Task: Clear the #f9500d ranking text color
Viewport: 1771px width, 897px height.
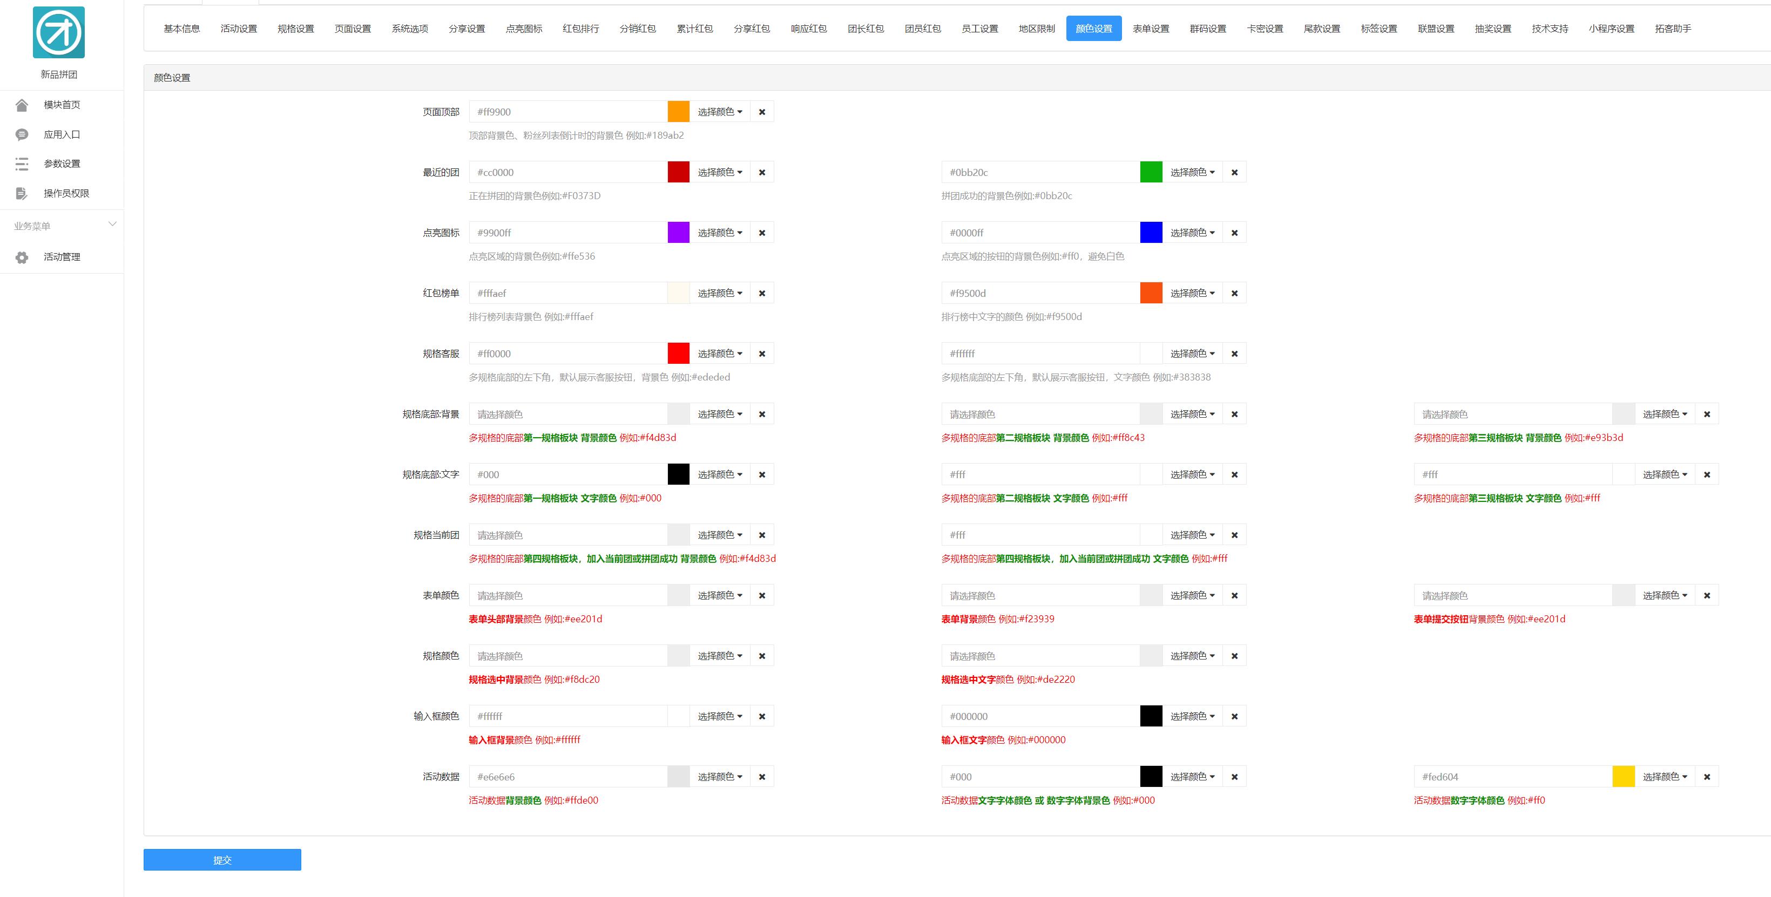Action: (x=1235, y=294)
